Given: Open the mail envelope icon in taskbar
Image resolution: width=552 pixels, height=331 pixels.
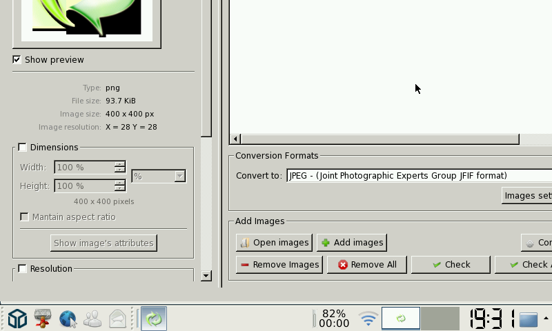Looking at the screenshot, I should click(117, 319).
